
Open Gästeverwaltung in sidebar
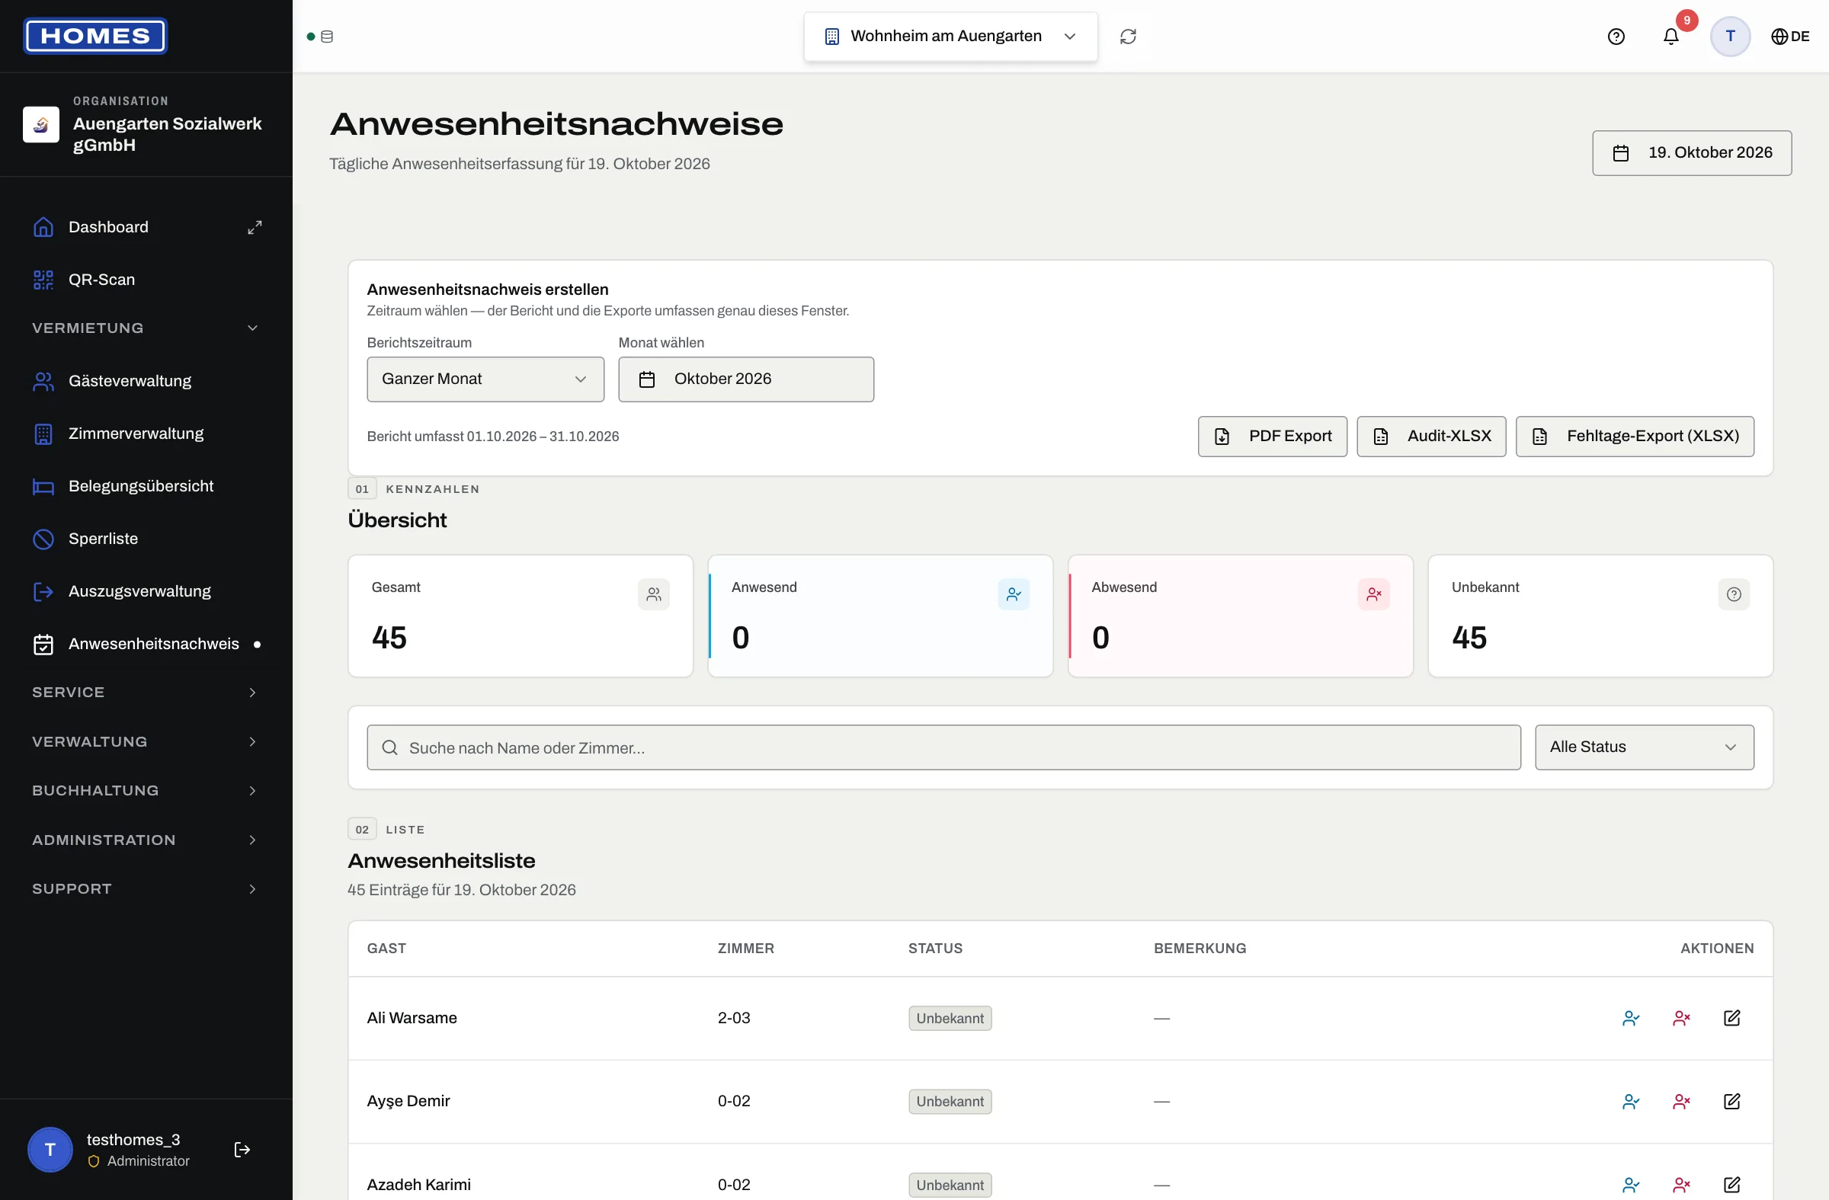pyautogui.click(x=146, y=381)
